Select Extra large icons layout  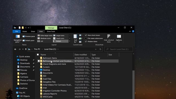click(x=45, y=35)
